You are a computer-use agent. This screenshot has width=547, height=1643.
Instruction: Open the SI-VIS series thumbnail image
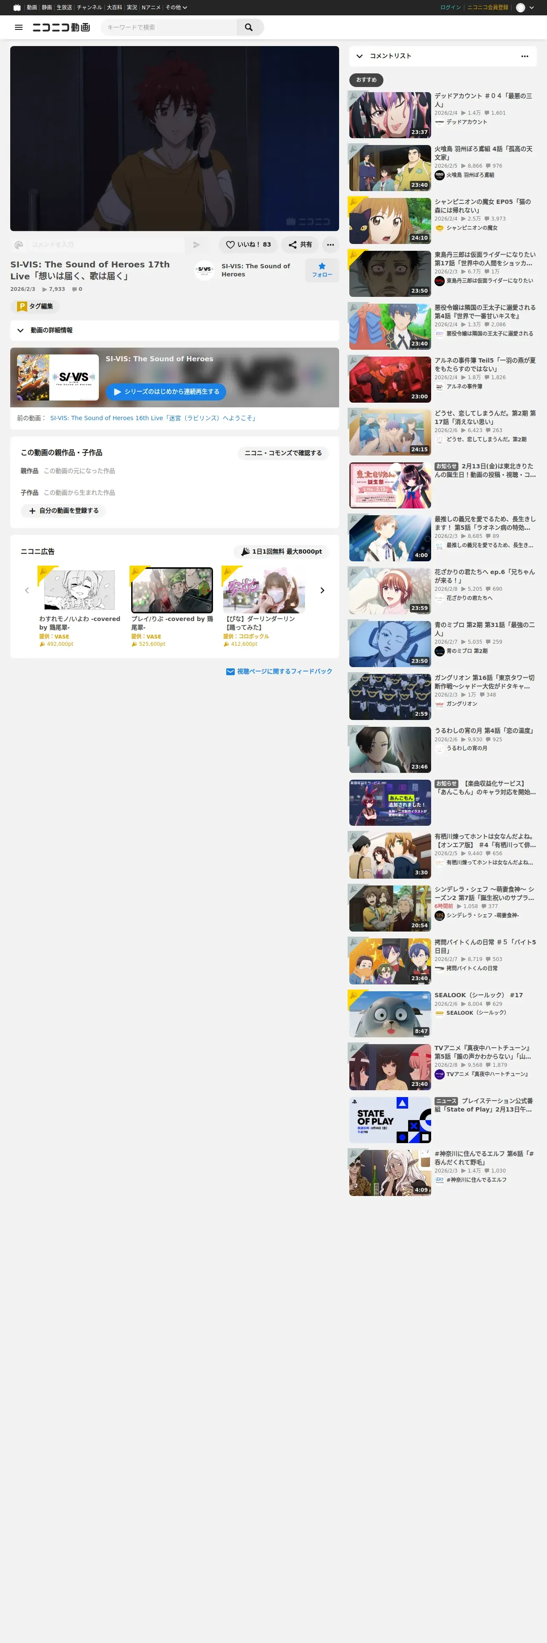(x=58, y=377)
